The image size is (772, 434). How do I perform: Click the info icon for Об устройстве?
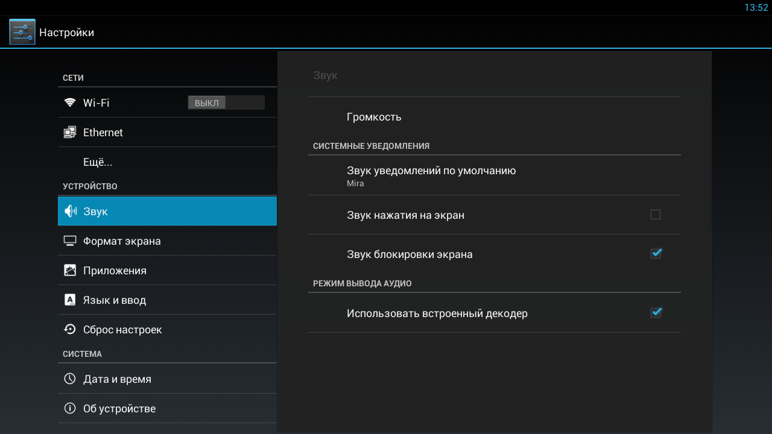click(x=70, y=409)
